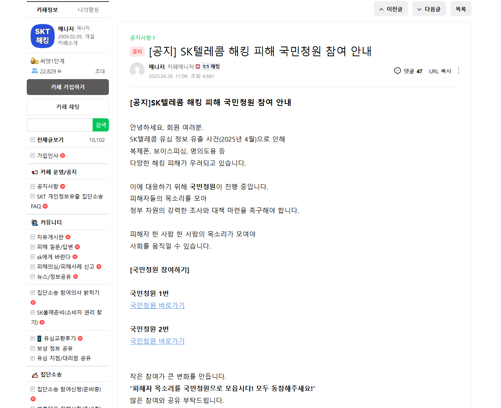Open the 가입인사 board
This screenshot has height=408, width=501.
click(48, 156)
